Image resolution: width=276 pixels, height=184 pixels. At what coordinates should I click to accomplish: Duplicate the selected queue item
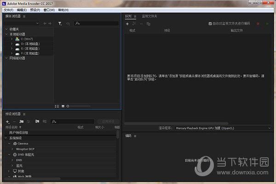pyautogui.click(x=149, y=24)
